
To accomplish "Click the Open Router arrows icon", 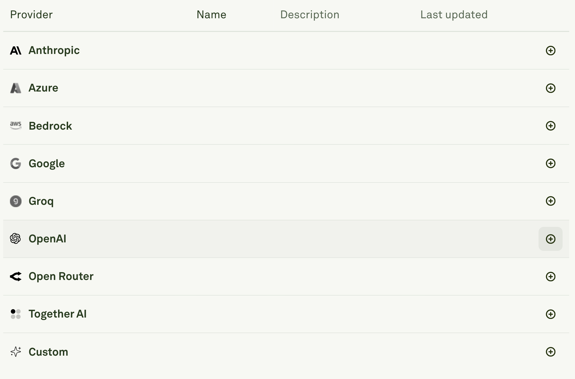I will coord(16,276).
